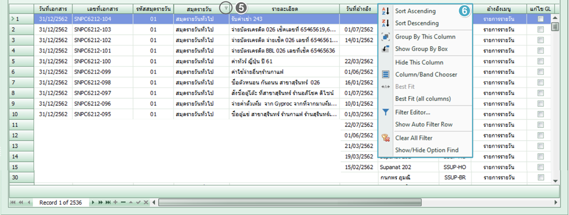The width and height of the screenshot is (569, 215).
Task: Choose Group By This Column
Action: 425,37
